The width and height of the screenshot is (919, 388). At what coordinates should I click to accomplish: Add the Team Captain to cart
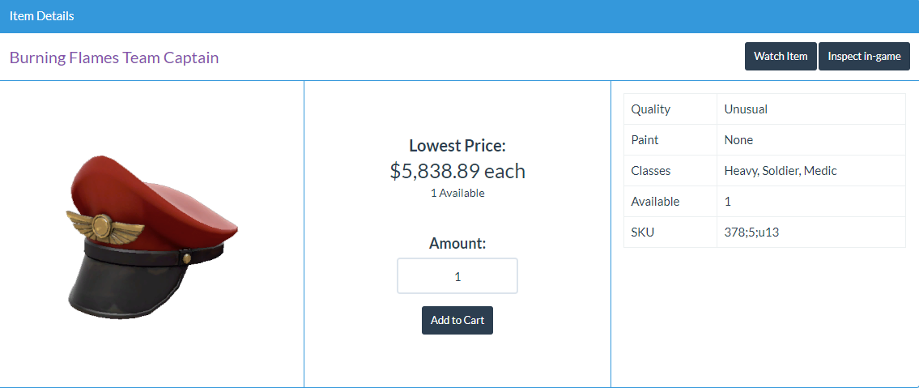click(x=457, y=320)
